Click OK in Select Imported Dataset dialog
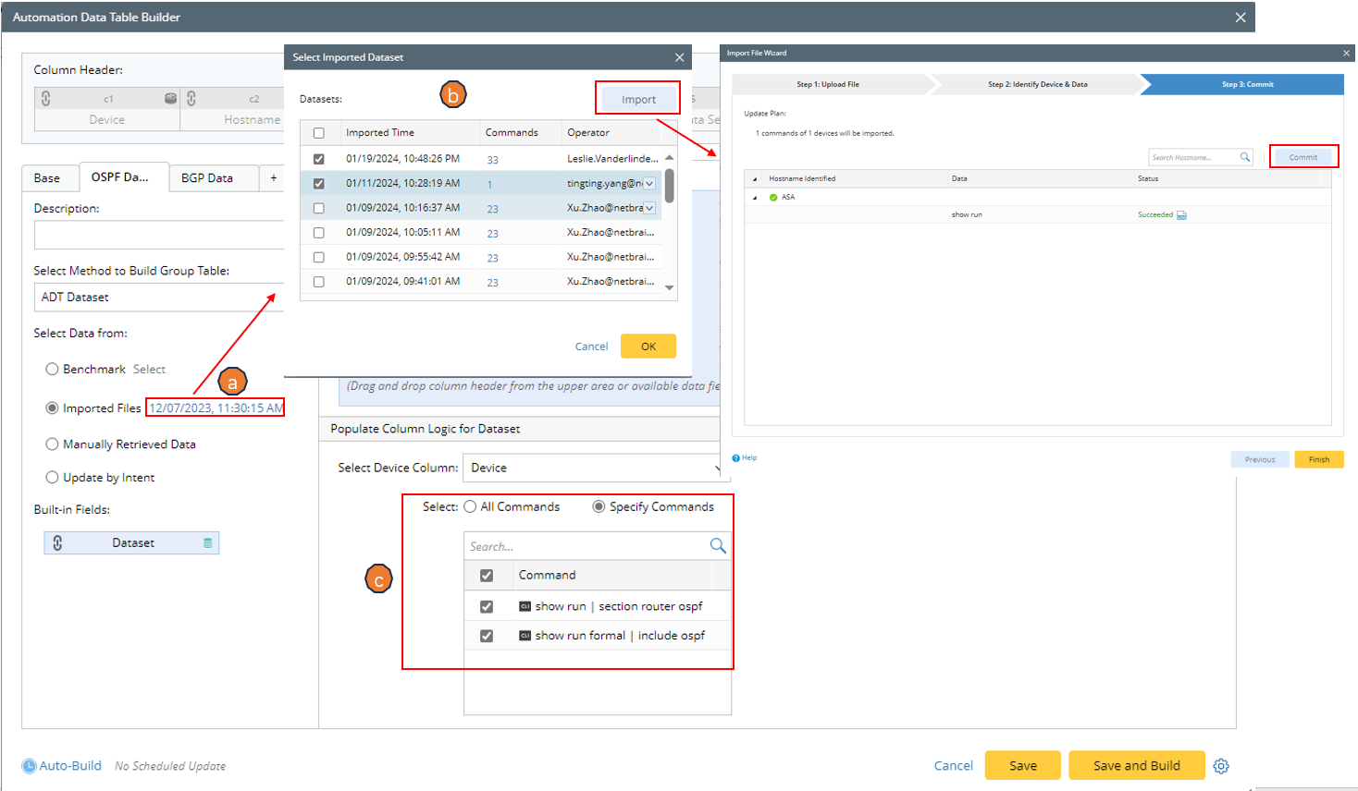Image resolution: width=1358 pixels, height=791 pixels. pyautogui.click(x=648, y=347)
